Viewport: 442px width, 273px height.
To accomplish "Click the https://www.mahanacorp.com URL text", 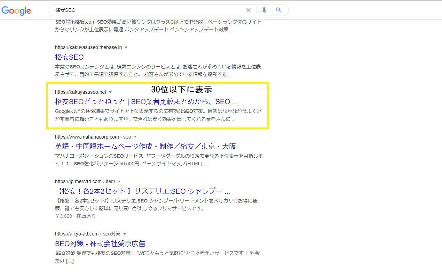I will coord(87,137).
